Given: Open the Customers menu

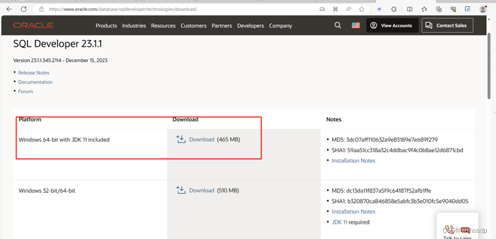Looking at the screenshot, I should point(194,26).
